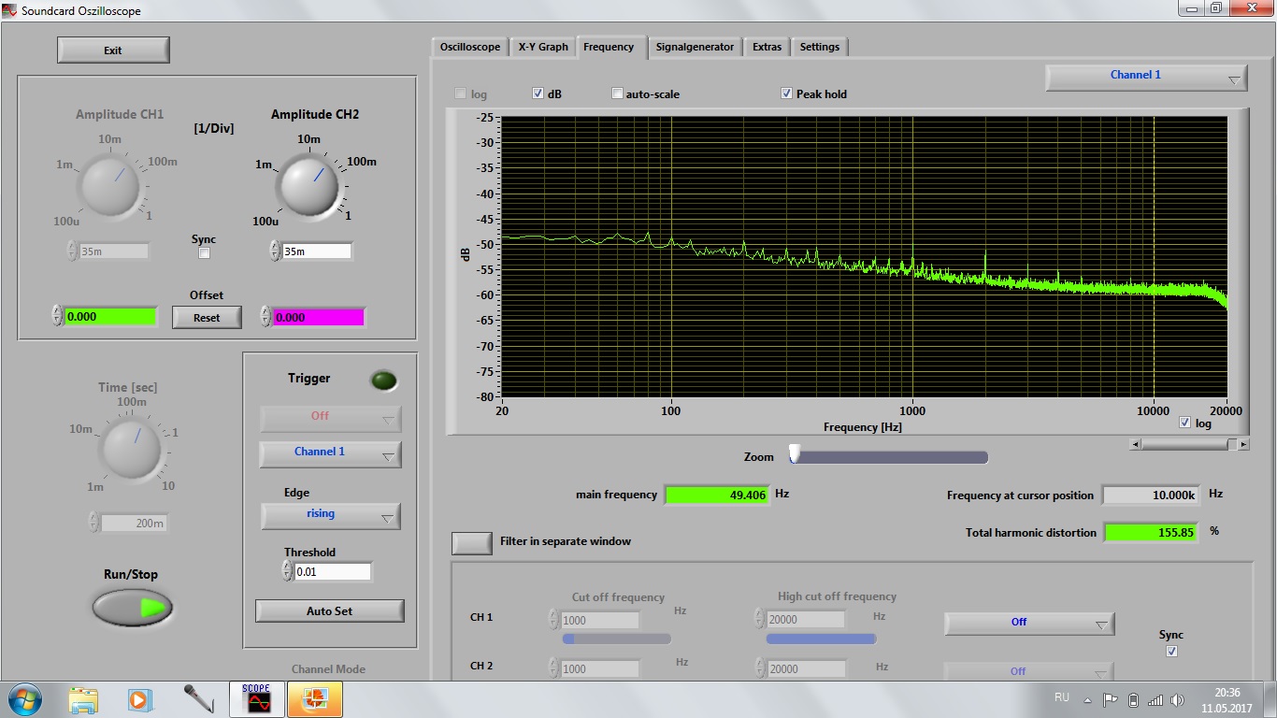Launch Windows Media Player from taskbar

tap(139, 699)
